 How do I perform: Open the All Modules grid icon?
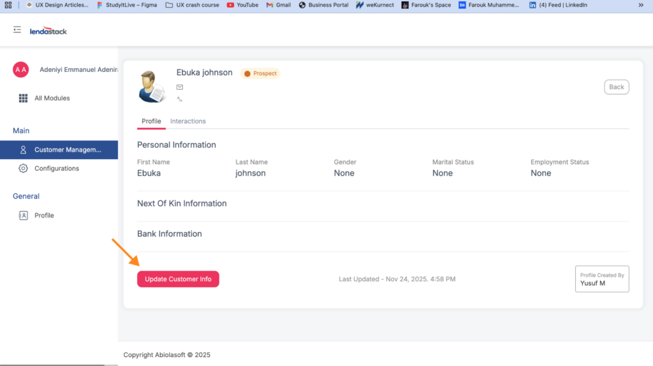(x=24, y=98)
